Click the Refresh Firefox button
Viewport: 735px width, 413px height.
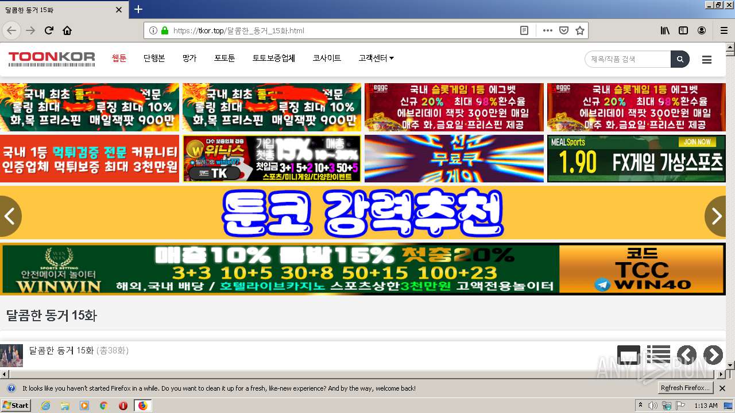[x=686, y=388]
